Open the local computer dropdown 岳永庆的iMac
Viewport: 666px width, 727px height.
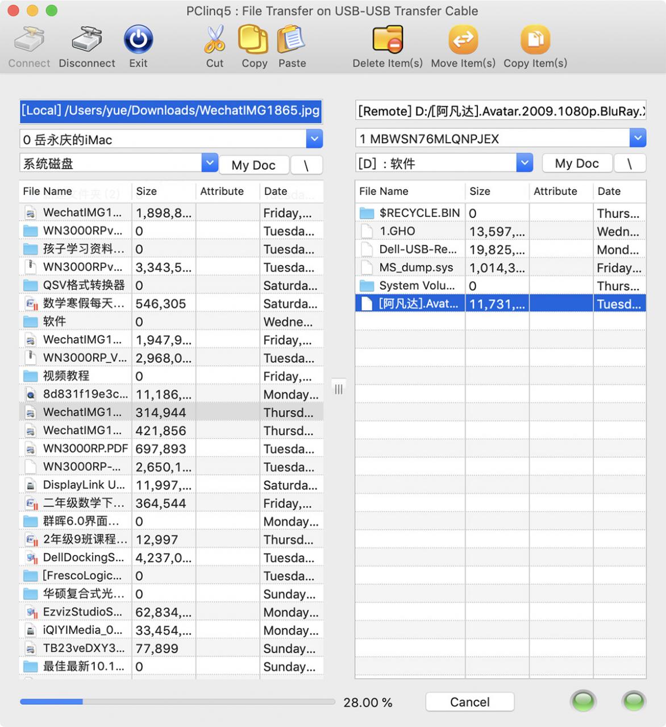click(x=314, y=139)
